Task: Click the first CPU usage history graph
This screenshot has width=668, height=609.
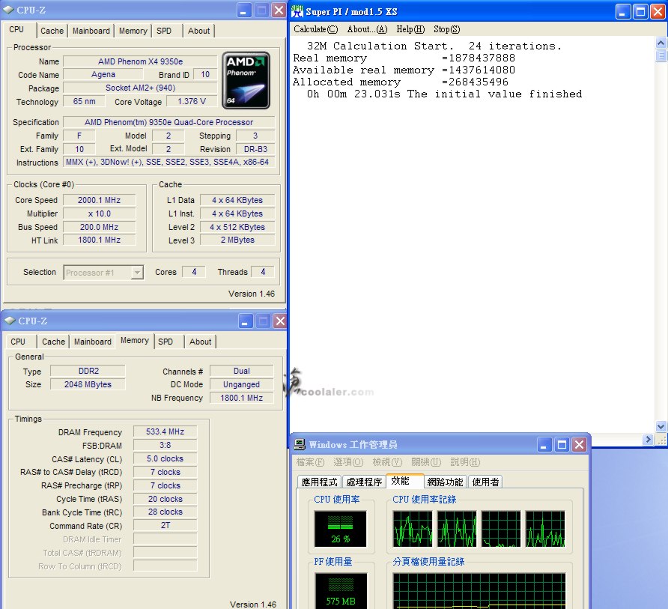Action: coord(413,529)
